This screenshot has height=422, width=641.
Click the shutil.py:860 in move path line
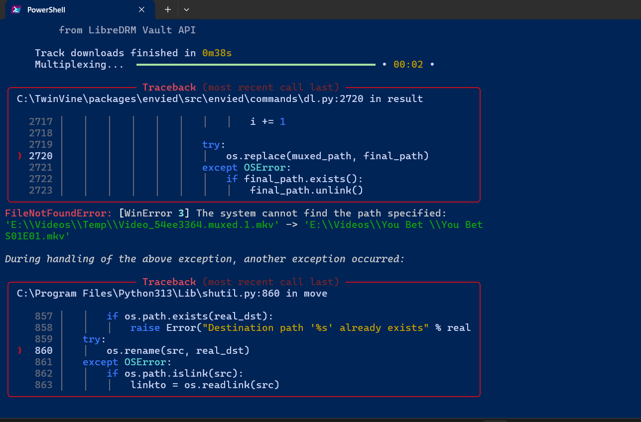pyautogui.click(x=172, y=293)
